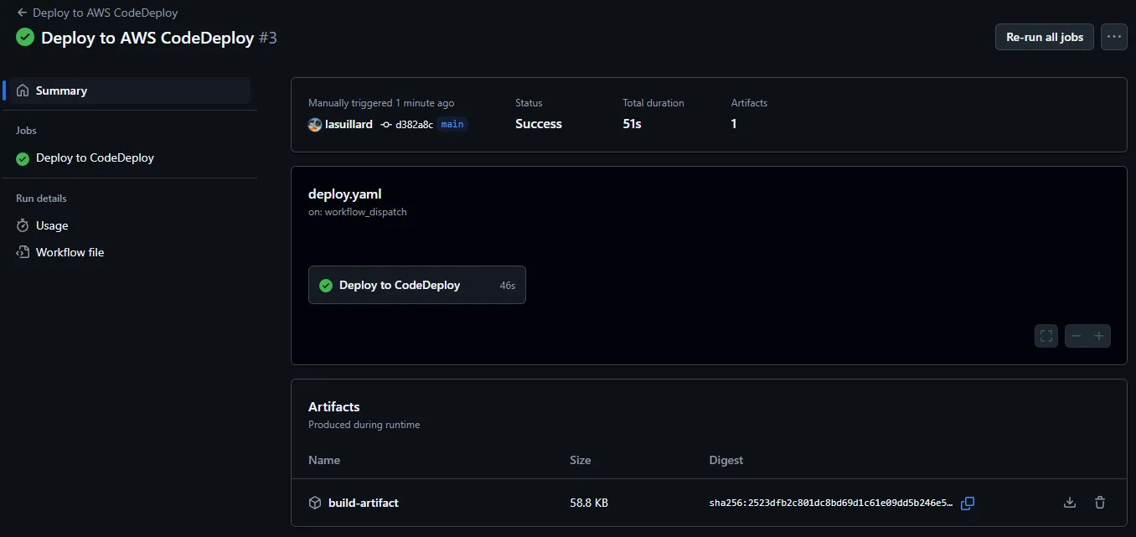This screenshot has height=537, width=1136.
Task: Click the Re-run all jobs button
Action: tap(1044, 37)
